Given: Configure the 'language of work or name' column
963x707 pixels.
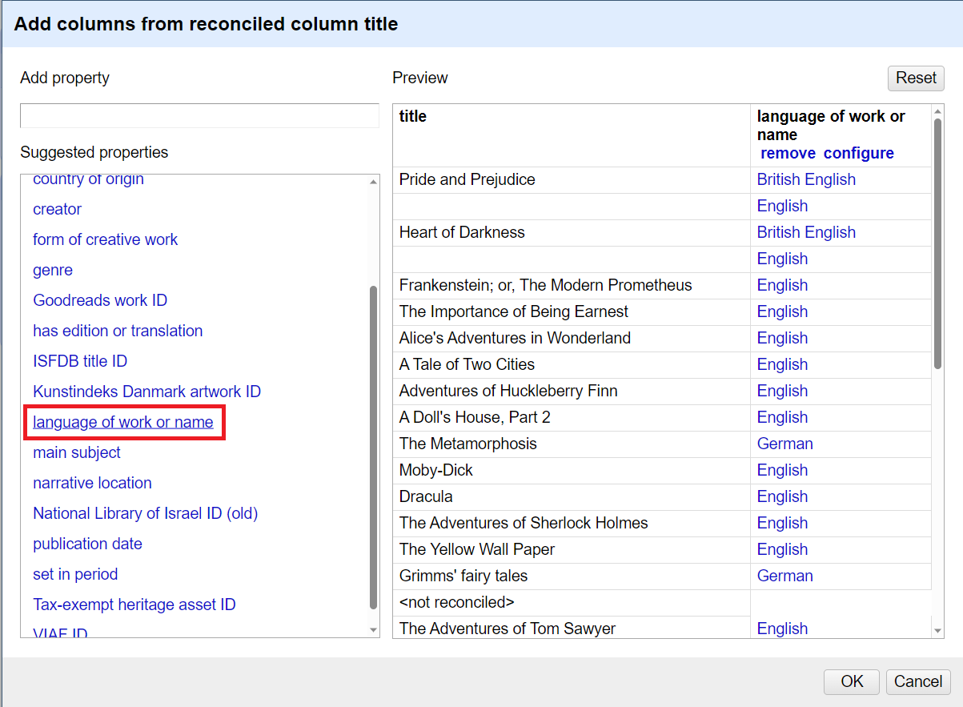Looking at the screenshot, I should tap(858, 153).
